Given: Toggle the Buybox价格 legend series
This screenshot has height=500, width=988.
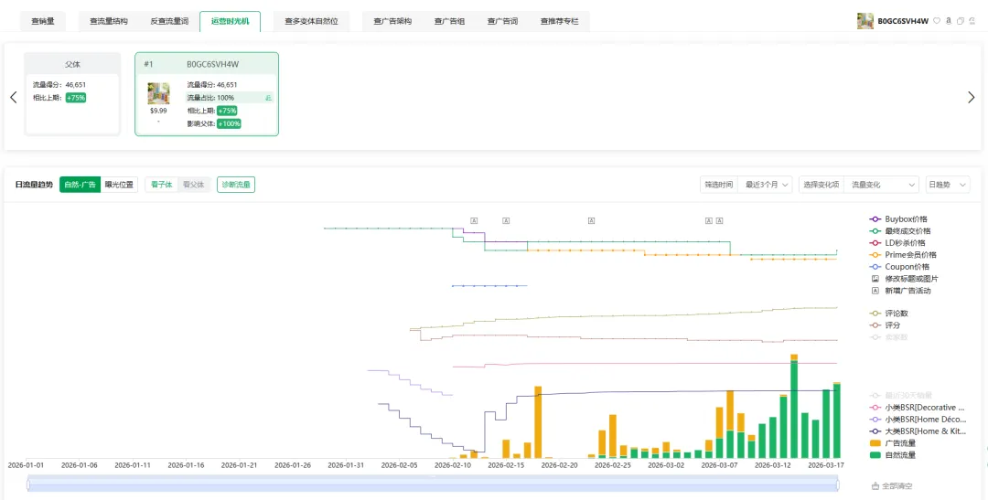Looking at the screenshot, I should tap(905, 219).
